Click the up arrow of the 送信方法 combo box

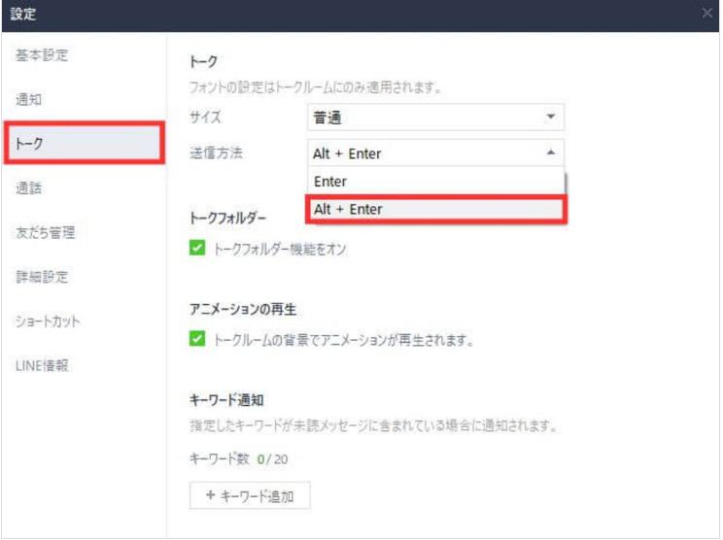pos(550,152)
